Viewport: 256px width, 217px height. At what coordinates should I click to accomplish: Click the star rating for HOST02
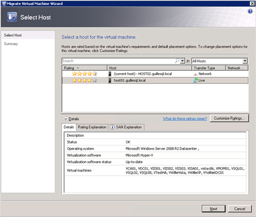[x=84, y=74]
